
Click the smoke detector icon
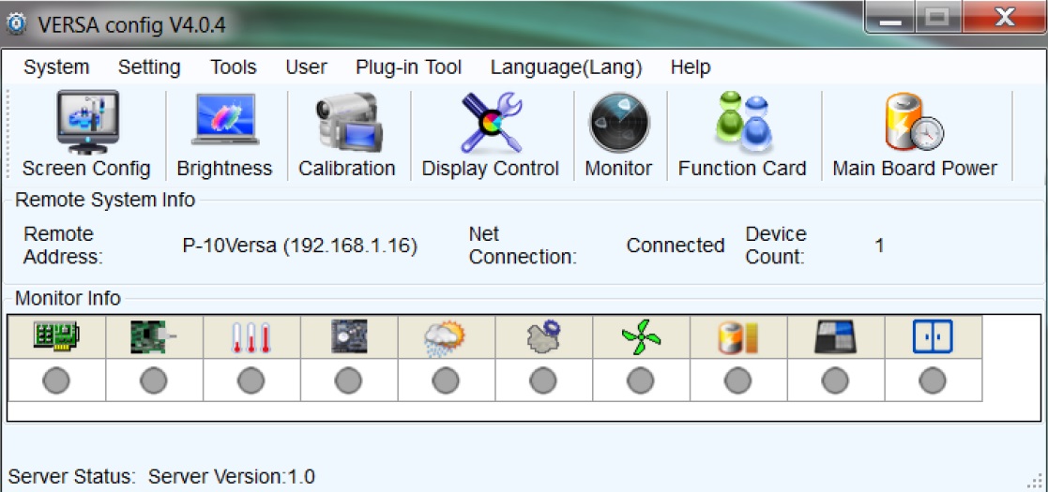tap(543, 337)
